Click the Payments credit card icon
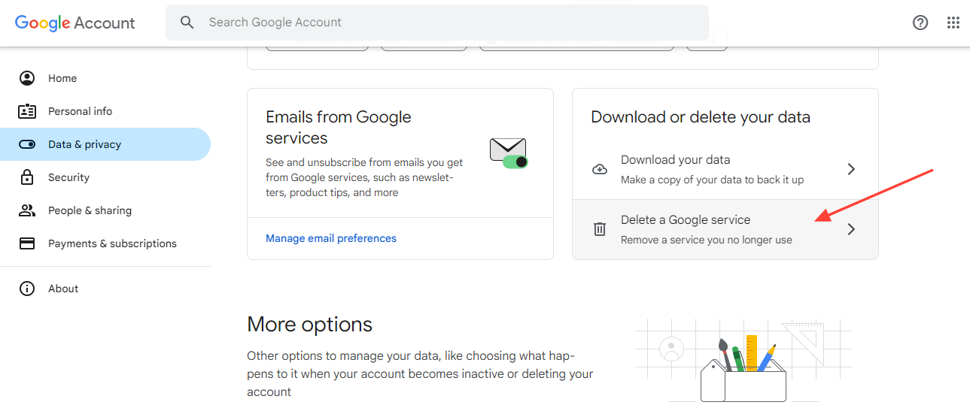 click(27, 243)
